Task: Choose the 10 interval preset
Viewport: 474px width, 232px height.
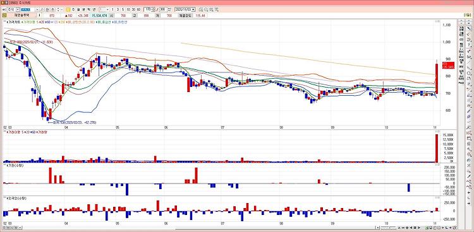Action: (128, 9)
